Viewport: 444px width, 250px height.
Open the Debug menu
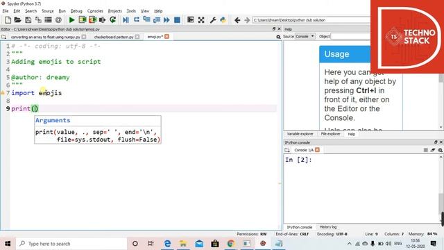(x=76, y=11)
